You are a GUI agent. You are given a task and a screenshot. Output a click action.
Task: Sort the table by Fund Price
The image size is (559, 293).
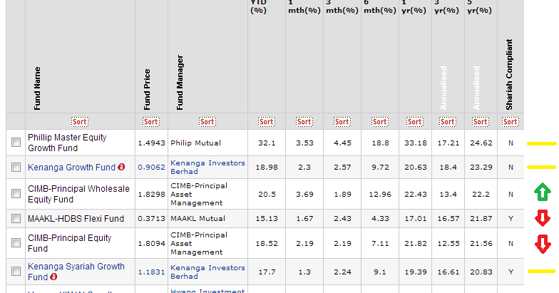151,122
